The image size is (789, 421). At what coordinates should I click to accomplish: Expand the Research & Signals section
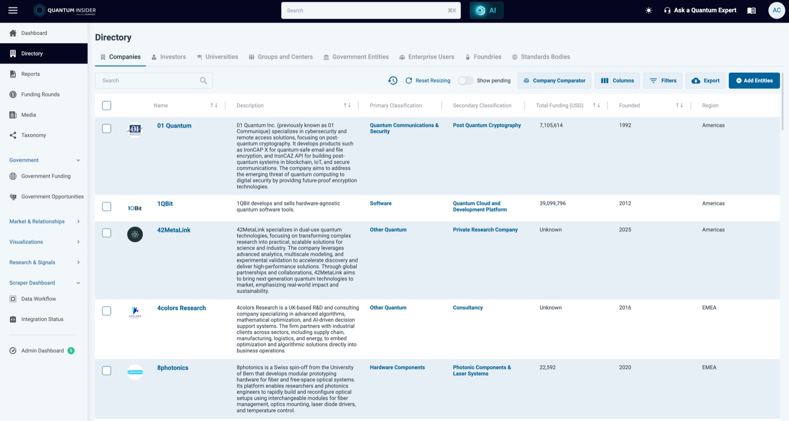pos(44,263)
